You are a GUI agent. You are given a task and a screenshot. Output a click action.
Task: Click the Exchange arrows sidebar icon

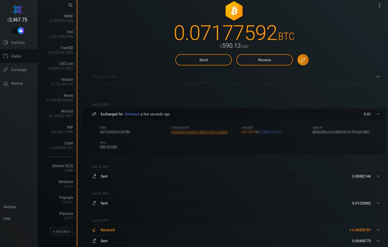[5, 70]
